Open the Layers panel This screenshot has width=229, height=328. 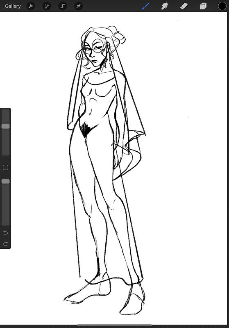[x=203, y=6]
